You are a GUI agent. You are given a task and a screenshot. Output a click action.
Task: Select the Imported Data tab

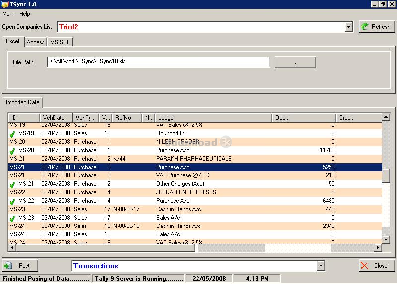point(22,102)
